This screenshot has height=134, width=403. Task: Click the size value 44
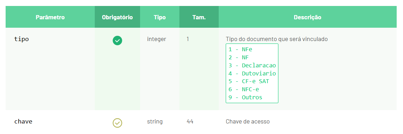point(190,121)
